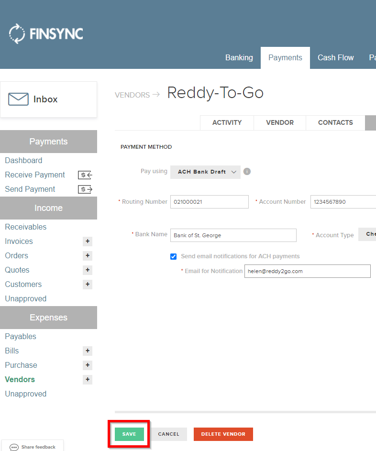Click the green SAVE button
Screen dimensions: 376x451
pyautogui.click(x=129, y=434)
